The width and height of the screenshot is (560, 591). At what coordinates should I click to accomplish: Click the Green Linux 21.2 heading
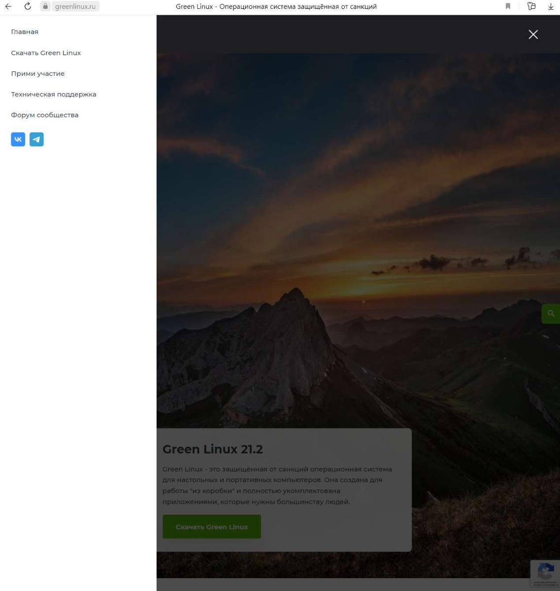pyautogui.click(x=213, y=449)
